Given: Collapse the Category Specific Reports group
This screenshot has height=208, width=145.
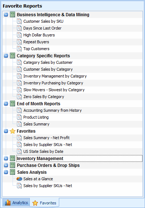Looking at the screenshot, I should point(6,56).
